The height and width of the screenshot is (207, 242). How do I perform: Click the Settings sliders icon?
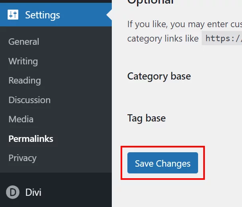point(13,15)
